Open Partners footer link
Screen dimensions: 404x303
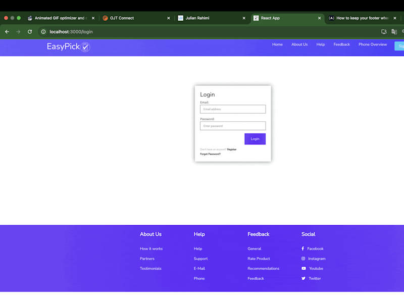(147, 259)
